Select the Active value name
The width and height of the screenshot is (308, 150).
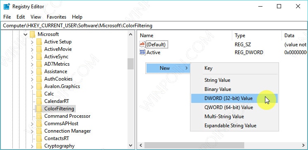tap(154, 52)
